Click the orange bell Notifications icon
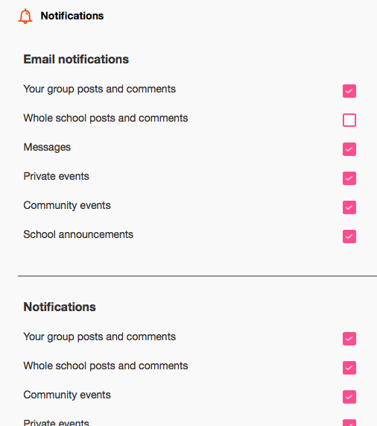Image resolution: width=377 pixels, height=426 pixels. coord(25,16)
